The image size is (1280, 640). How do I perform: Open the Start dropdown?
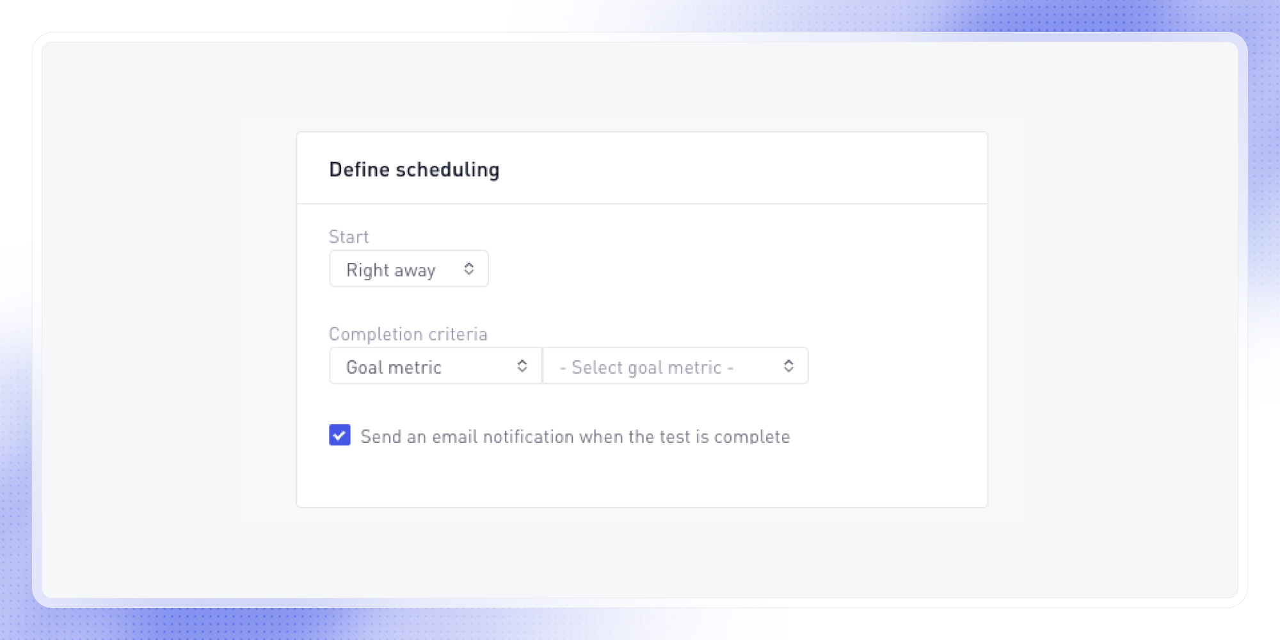[408, 268]
